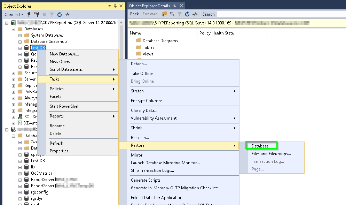Image resolution: width=346 pixels, height=205 pixels.
Task: Click the Synchronize arrows icon in Details toolbar
Action: click(172, 14)
